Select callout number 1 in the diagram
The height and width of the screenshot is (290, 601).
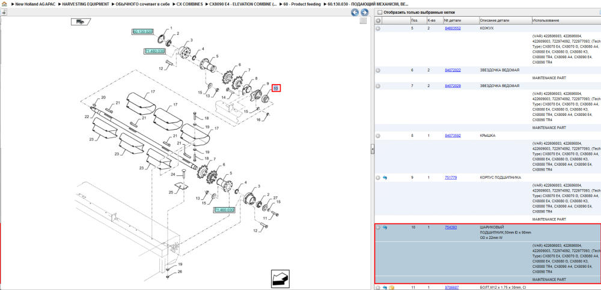point(171,28)
